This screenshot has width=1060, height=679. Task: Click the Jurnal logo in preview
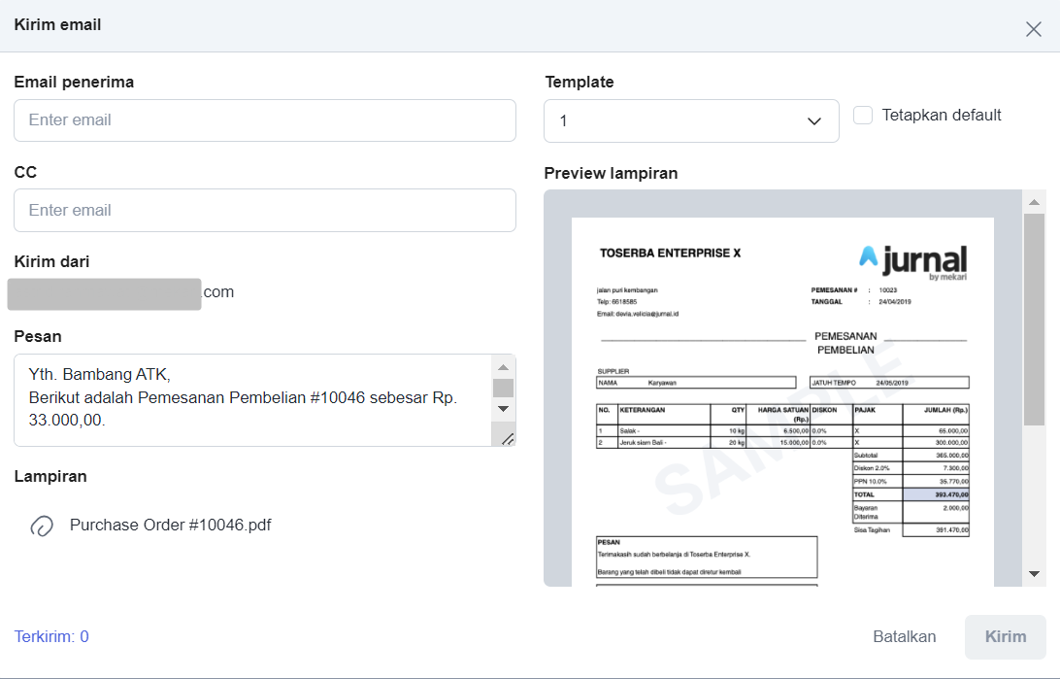913,260
